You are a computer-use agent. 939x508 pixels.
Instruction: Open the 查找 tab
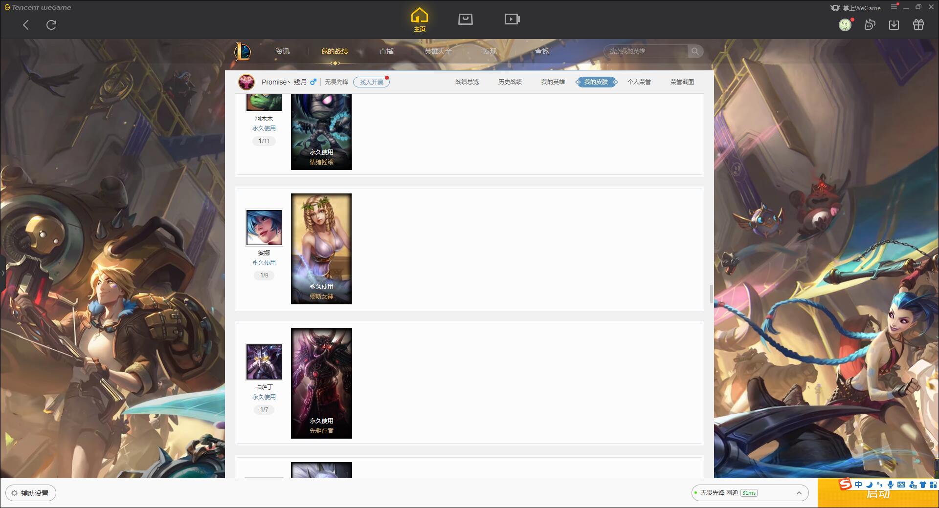tap(542, 51)
